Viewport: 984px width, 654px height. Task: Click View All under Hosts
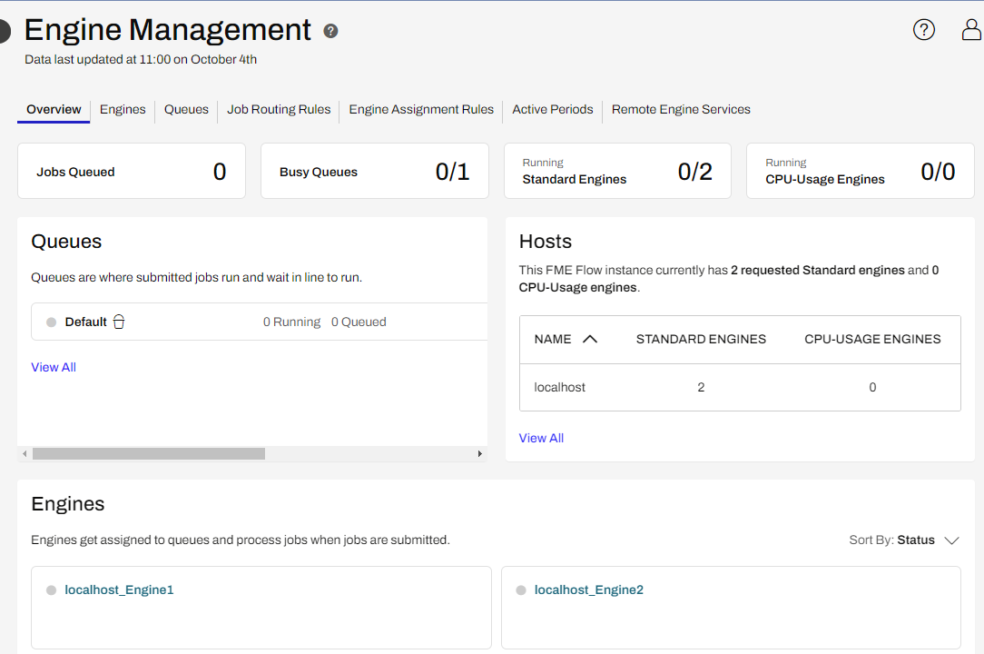[x=541, y=438]
